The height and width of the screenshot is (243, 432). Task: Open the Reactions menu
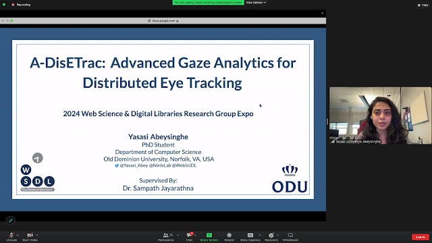(271, 236)
